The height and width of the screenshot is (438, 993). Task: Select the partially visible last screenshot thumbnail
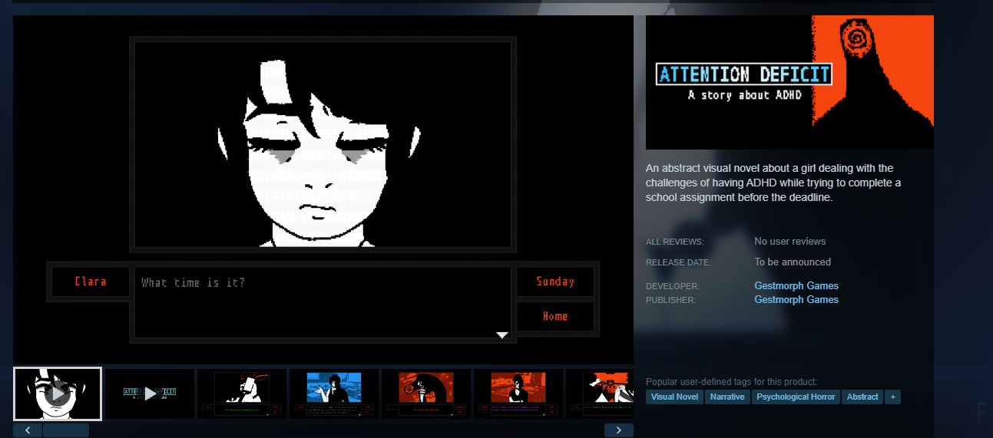[x=600, y=394]
